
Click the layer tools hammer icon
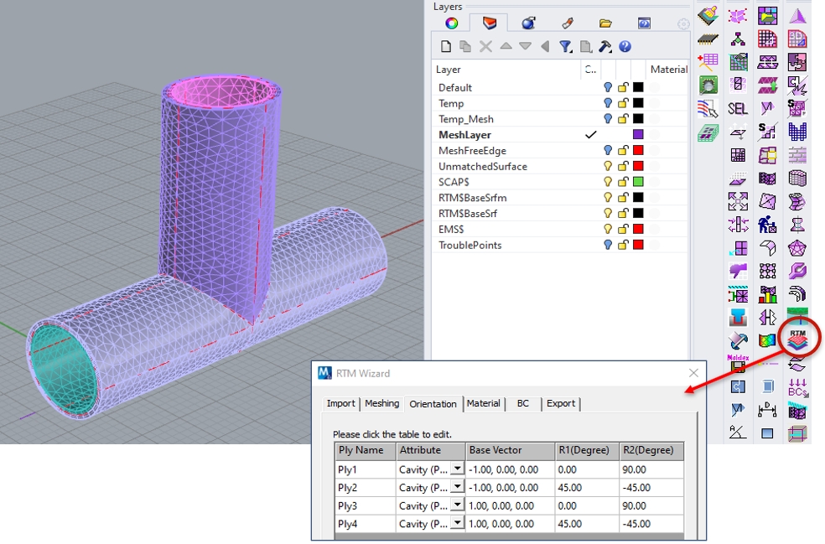[604, 47]
